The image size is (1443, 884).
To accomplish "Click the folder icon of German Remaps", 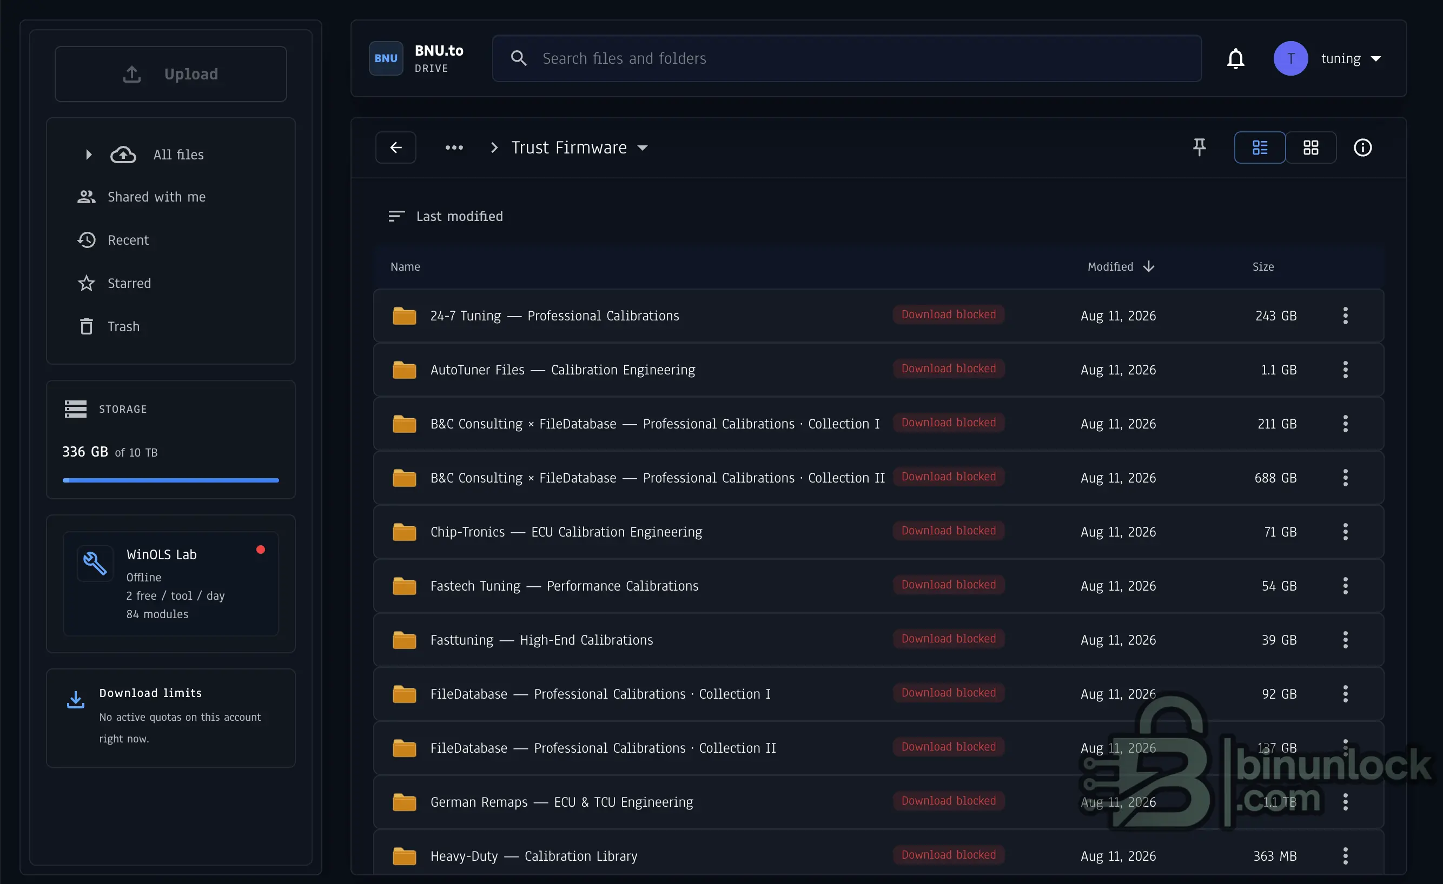I will click(404, 802).
